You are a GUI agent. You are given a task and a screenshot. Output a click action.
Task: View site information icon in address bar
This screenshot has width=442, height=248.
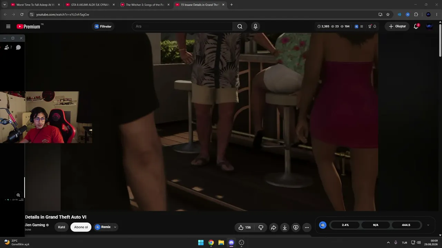(31, 14)
